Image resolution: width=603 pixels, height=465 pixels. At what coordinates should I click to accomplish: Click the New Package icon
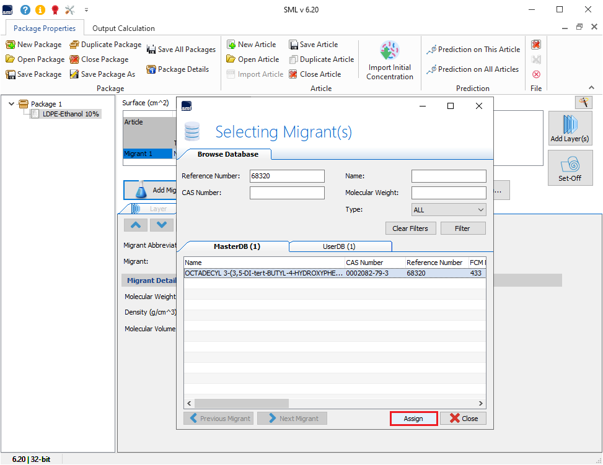(x=11, y=45)
